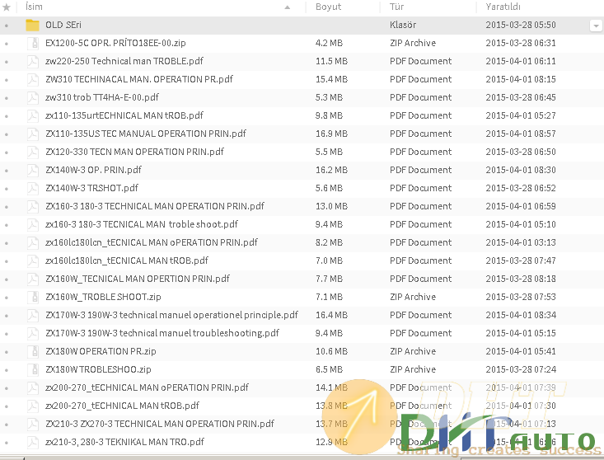
Task: Sort by the Tür column header
Action: pos(396,7)
